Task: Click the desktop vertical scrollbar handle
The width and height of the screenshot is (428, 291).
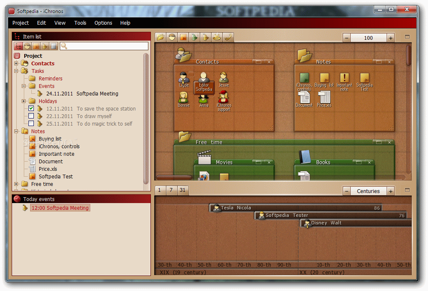Action: pos(409,56)
